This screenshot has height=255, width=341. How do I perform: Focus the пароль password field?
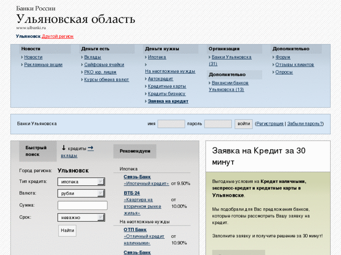(218, 124)
